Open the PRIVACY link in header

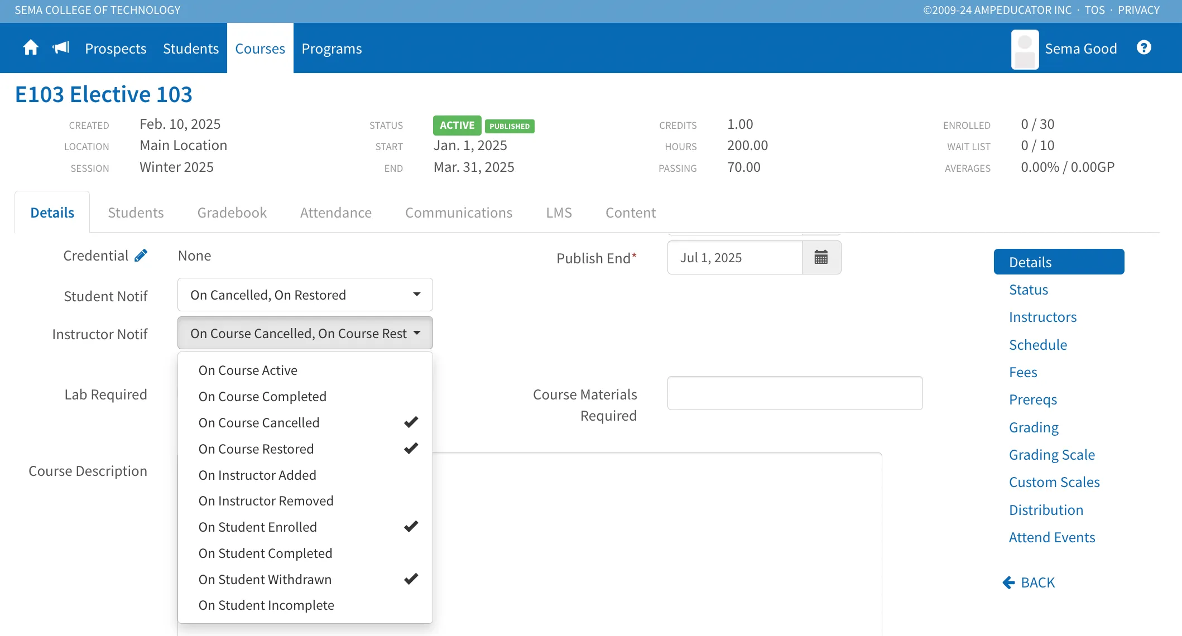(1138, 10)
